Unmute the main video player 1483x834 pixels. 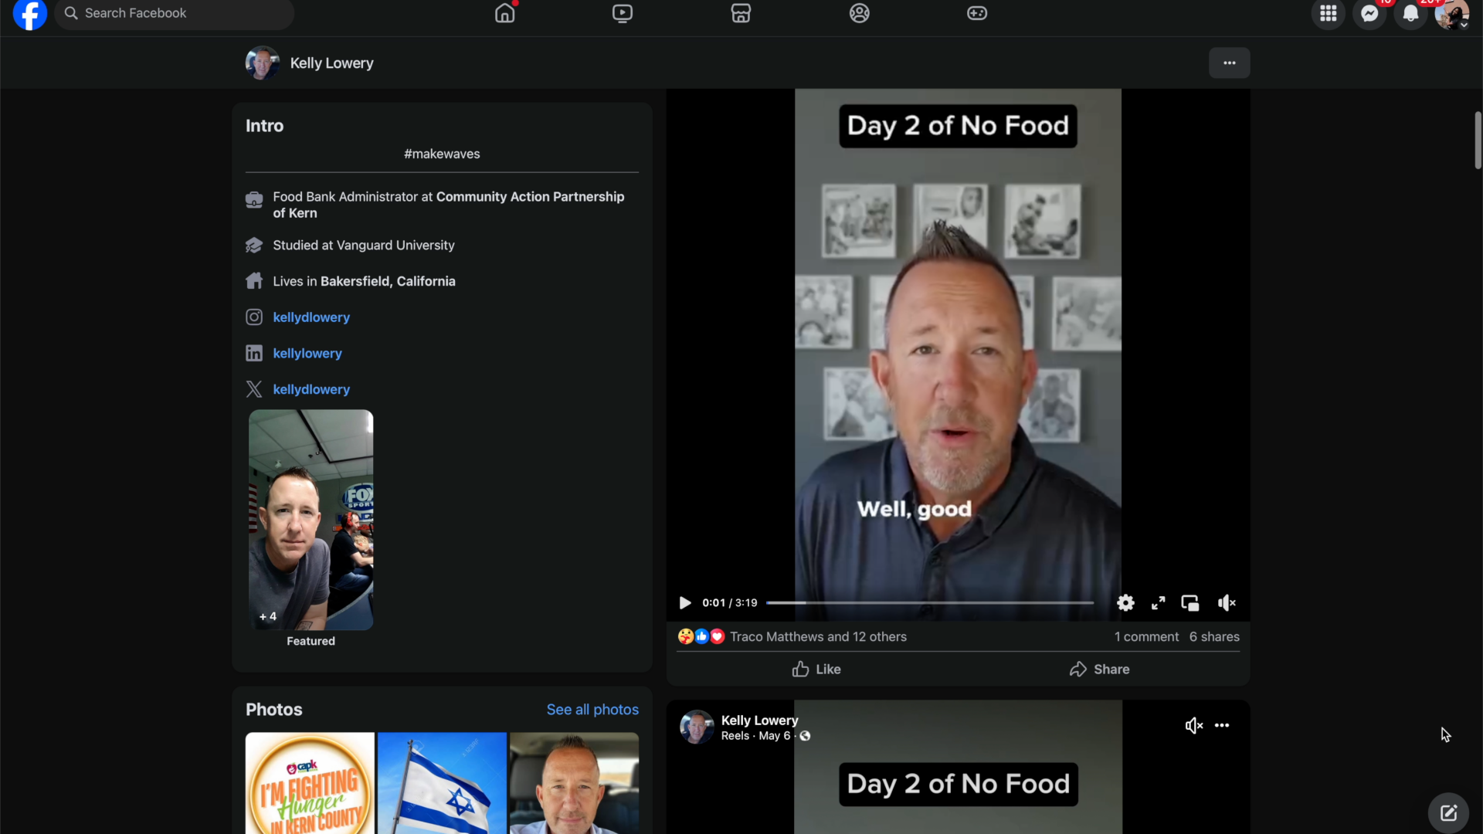(x=1227, y=603)
